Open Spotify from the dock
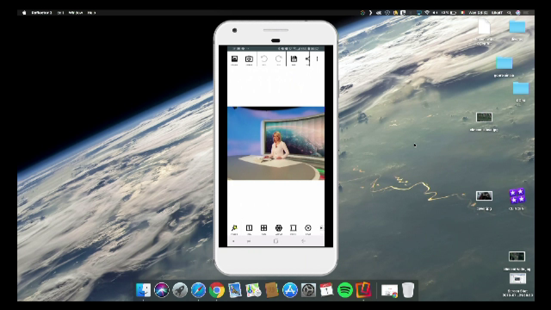 click(x=345, y=290)
